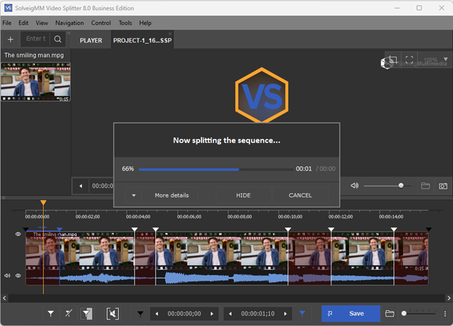Viewport: 453px width, 326px height.
Task: Decrease the end time 00:00:01;10 value
Action: pyautogui.click(x=230, y=314)
